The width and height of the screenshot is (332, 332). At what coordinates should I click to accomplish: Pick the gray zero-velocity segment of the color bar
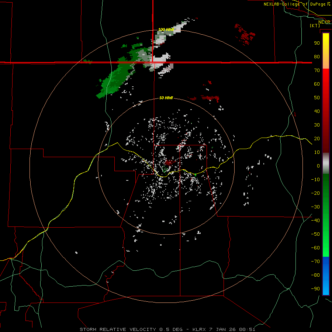tap(326, 163)
